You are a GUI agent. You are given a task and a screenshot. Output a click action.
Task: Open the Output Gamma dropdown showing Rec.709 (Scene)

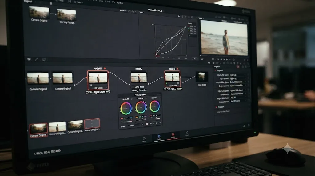tap(238, 101)
